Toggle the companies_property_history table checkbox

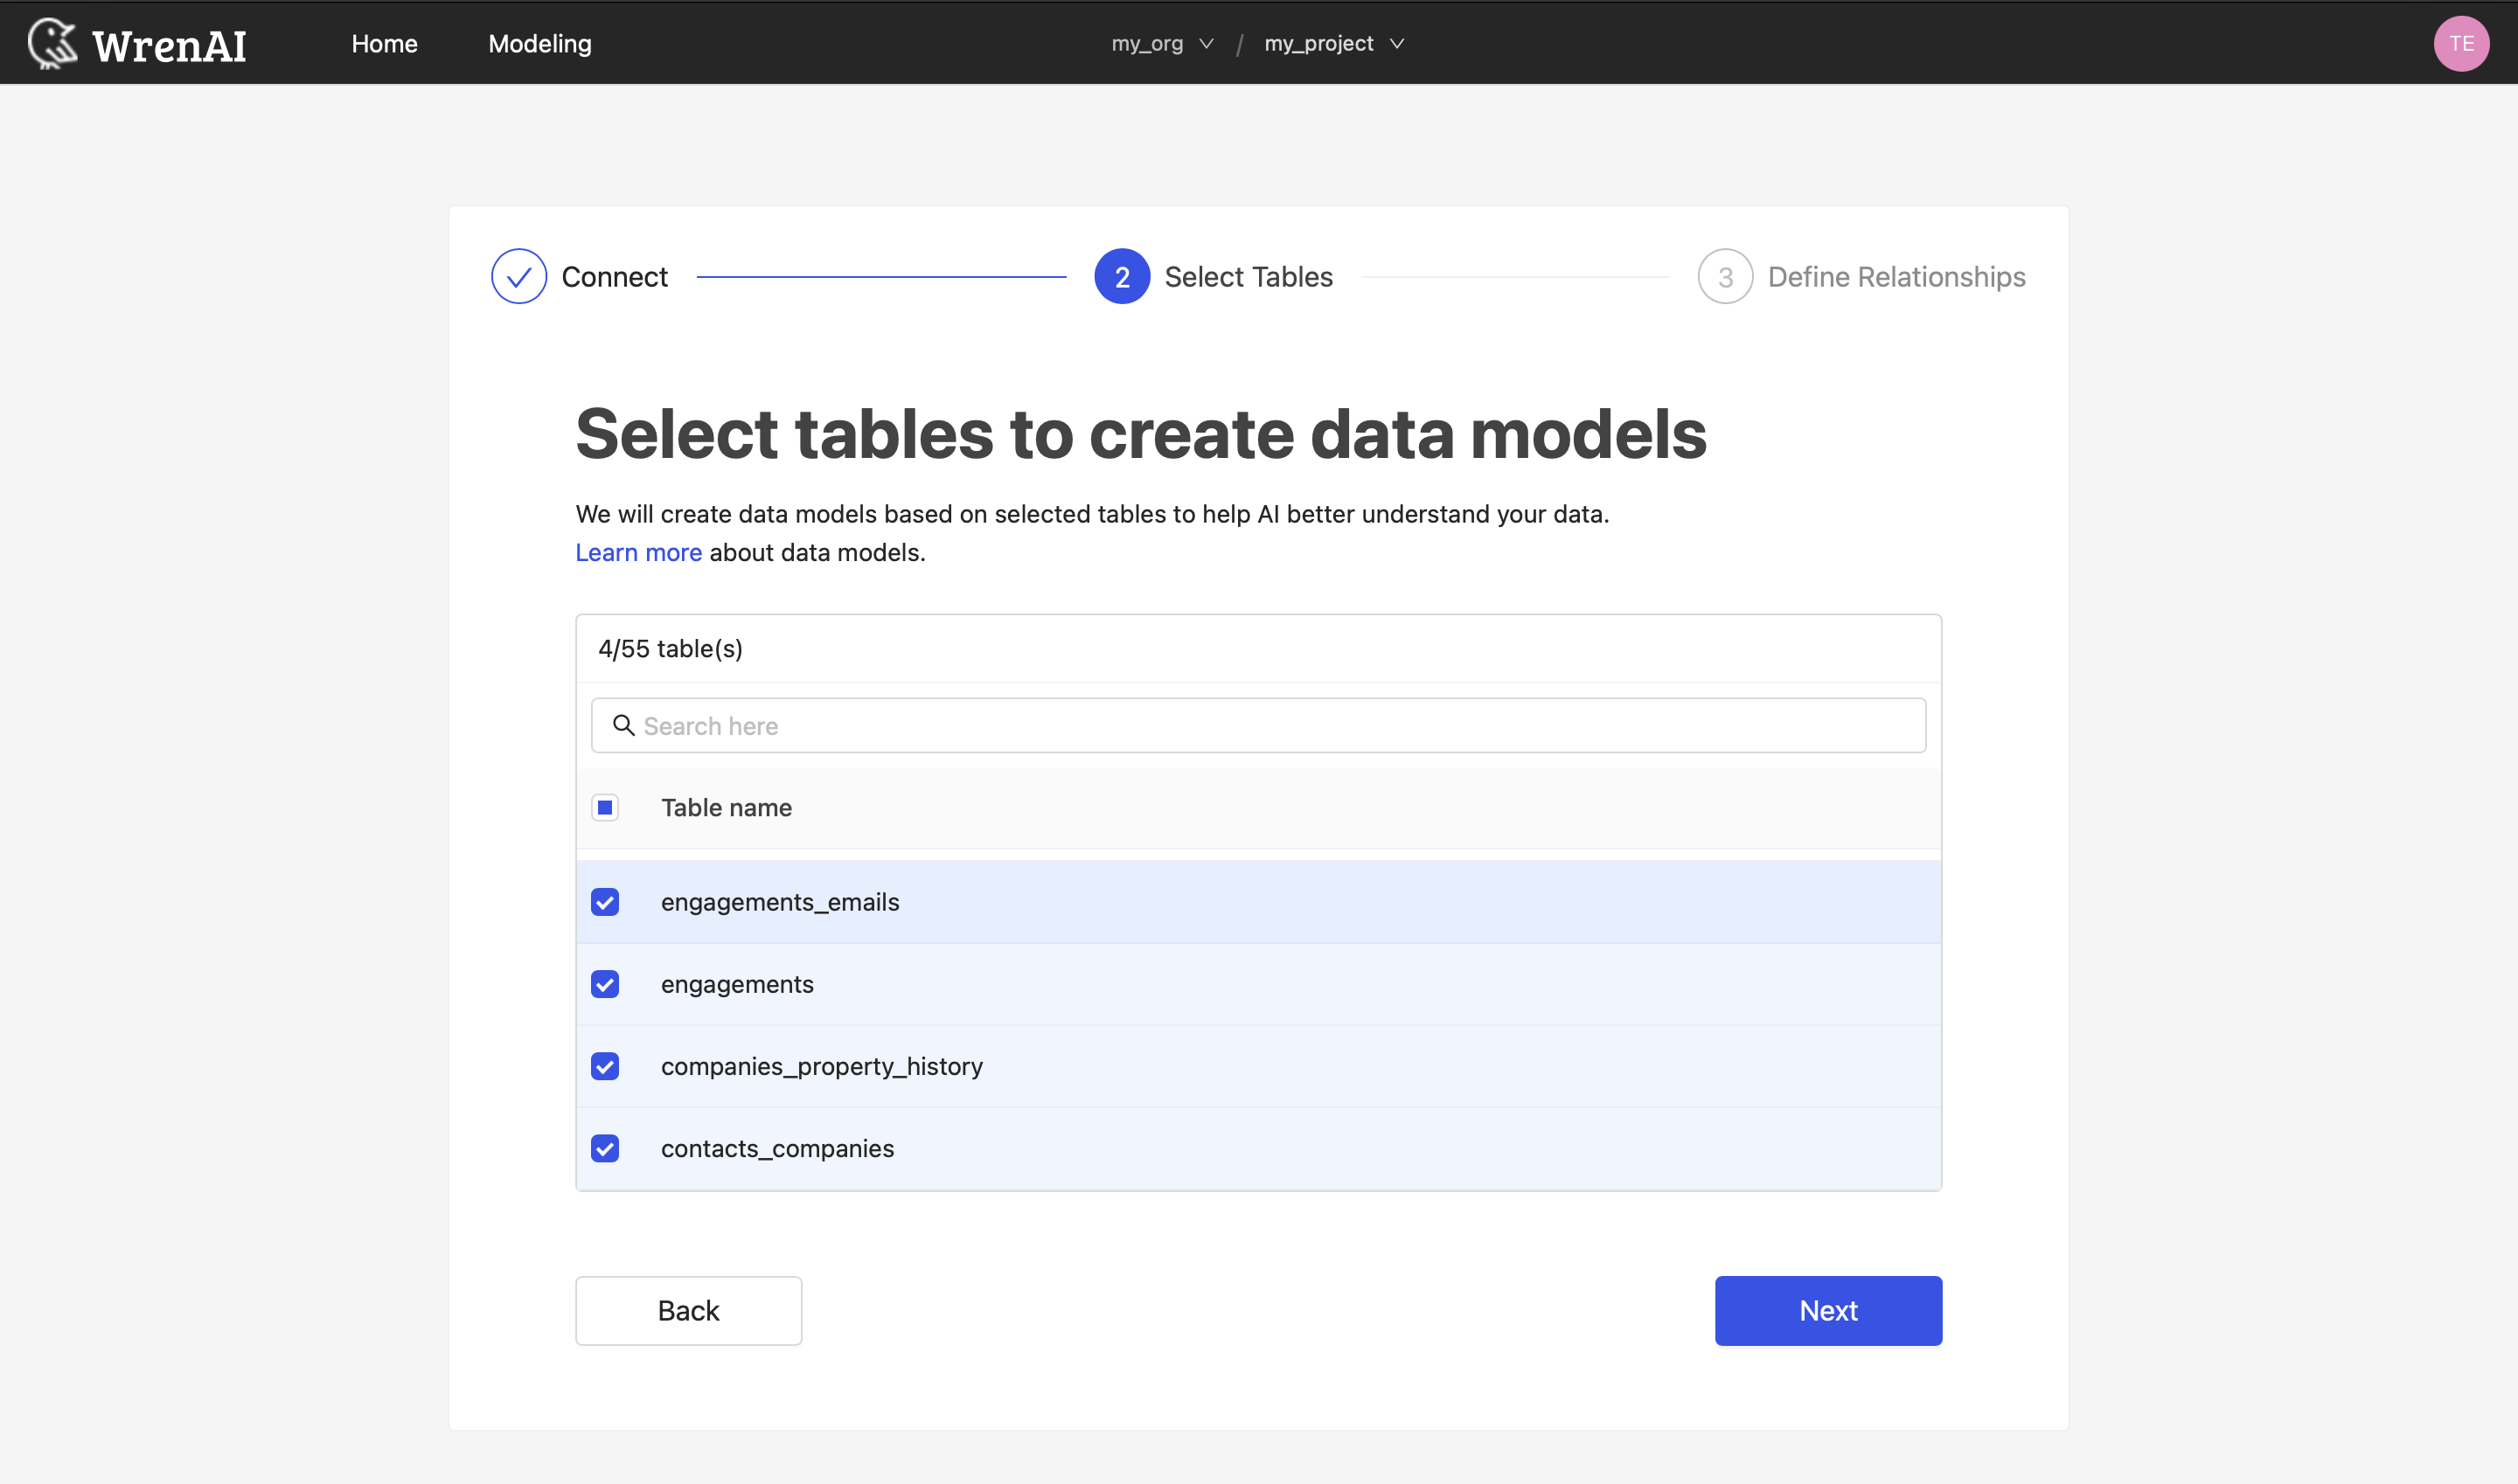pos(604,1065)
